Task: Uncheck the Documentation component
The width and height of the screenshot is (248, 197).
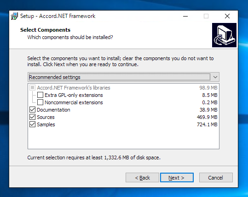Action: pos(32,110)
